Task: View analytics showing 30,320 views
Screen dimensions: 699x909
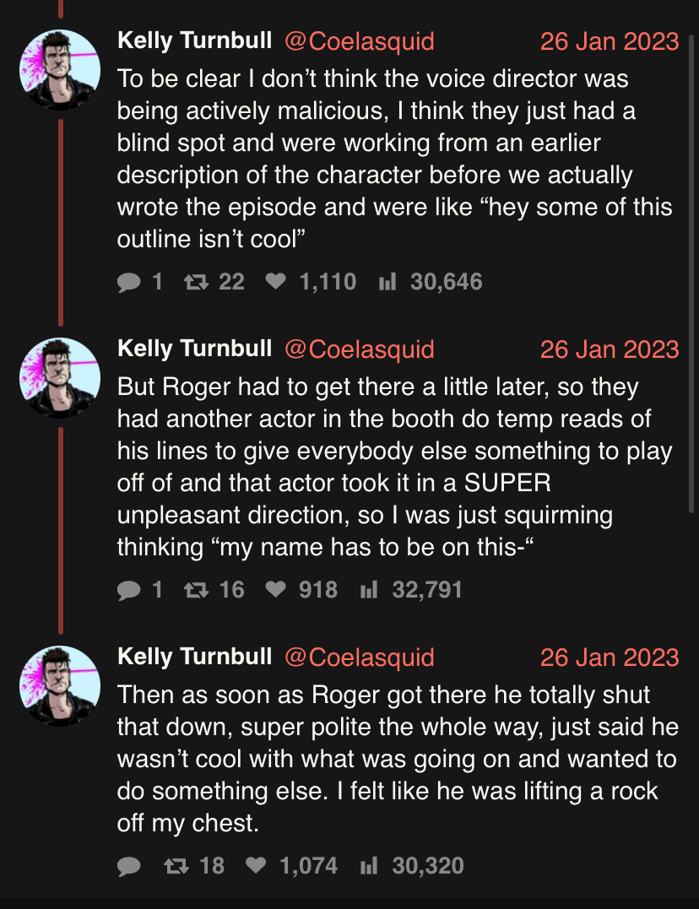Action: (369, 866)
